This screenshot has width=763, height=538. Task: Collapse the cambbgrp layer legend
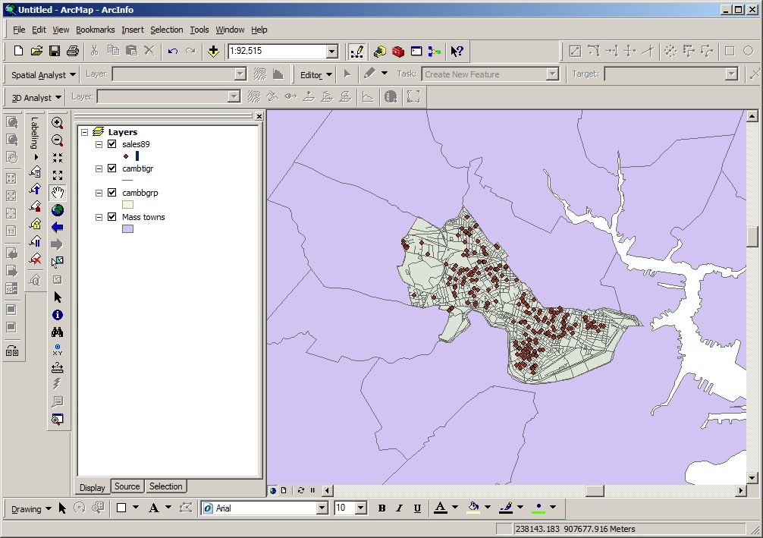99,193
